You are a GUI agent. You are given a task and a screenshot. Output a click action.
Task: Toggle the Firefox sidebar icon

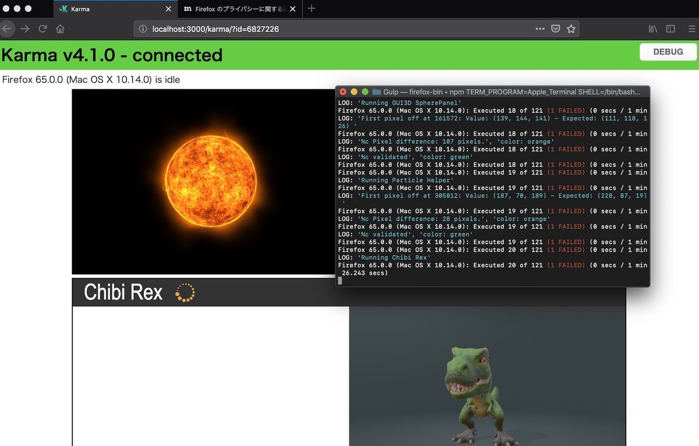click(670, 29)
